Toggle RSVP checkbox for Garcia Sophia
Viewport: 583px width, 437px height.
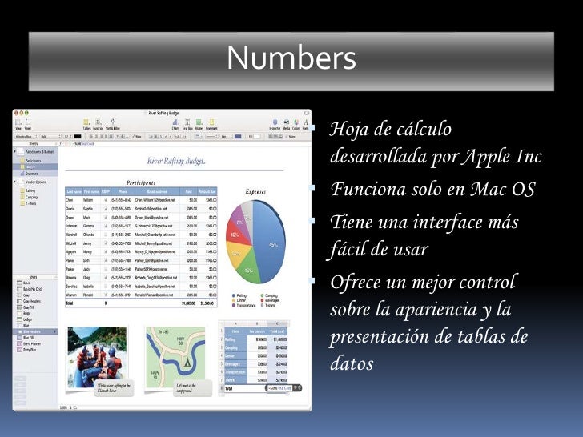pyautogui.click(x=106, y=209)
